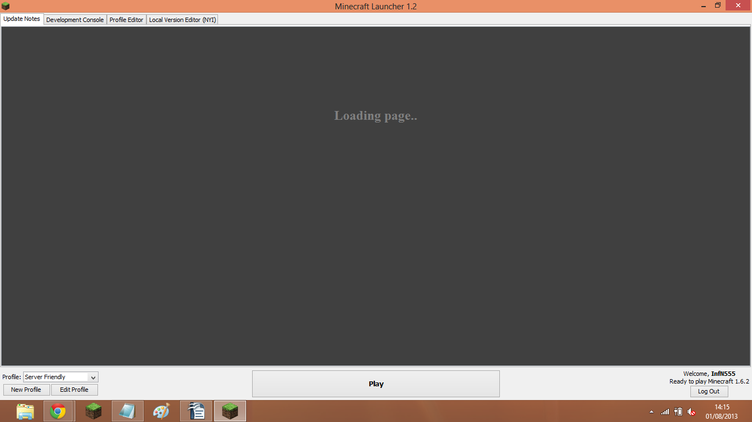Show hidden system tray icons
This screenshot has width=752, height=422.
coord(652,412)
